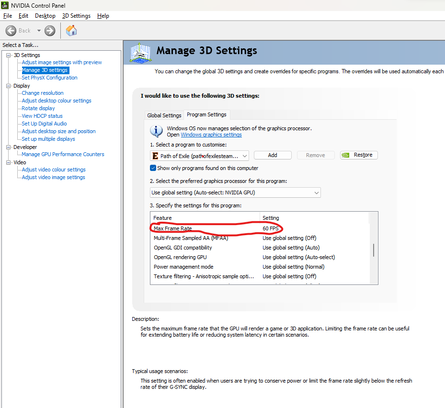Open the Help menu

click(103, 16)
